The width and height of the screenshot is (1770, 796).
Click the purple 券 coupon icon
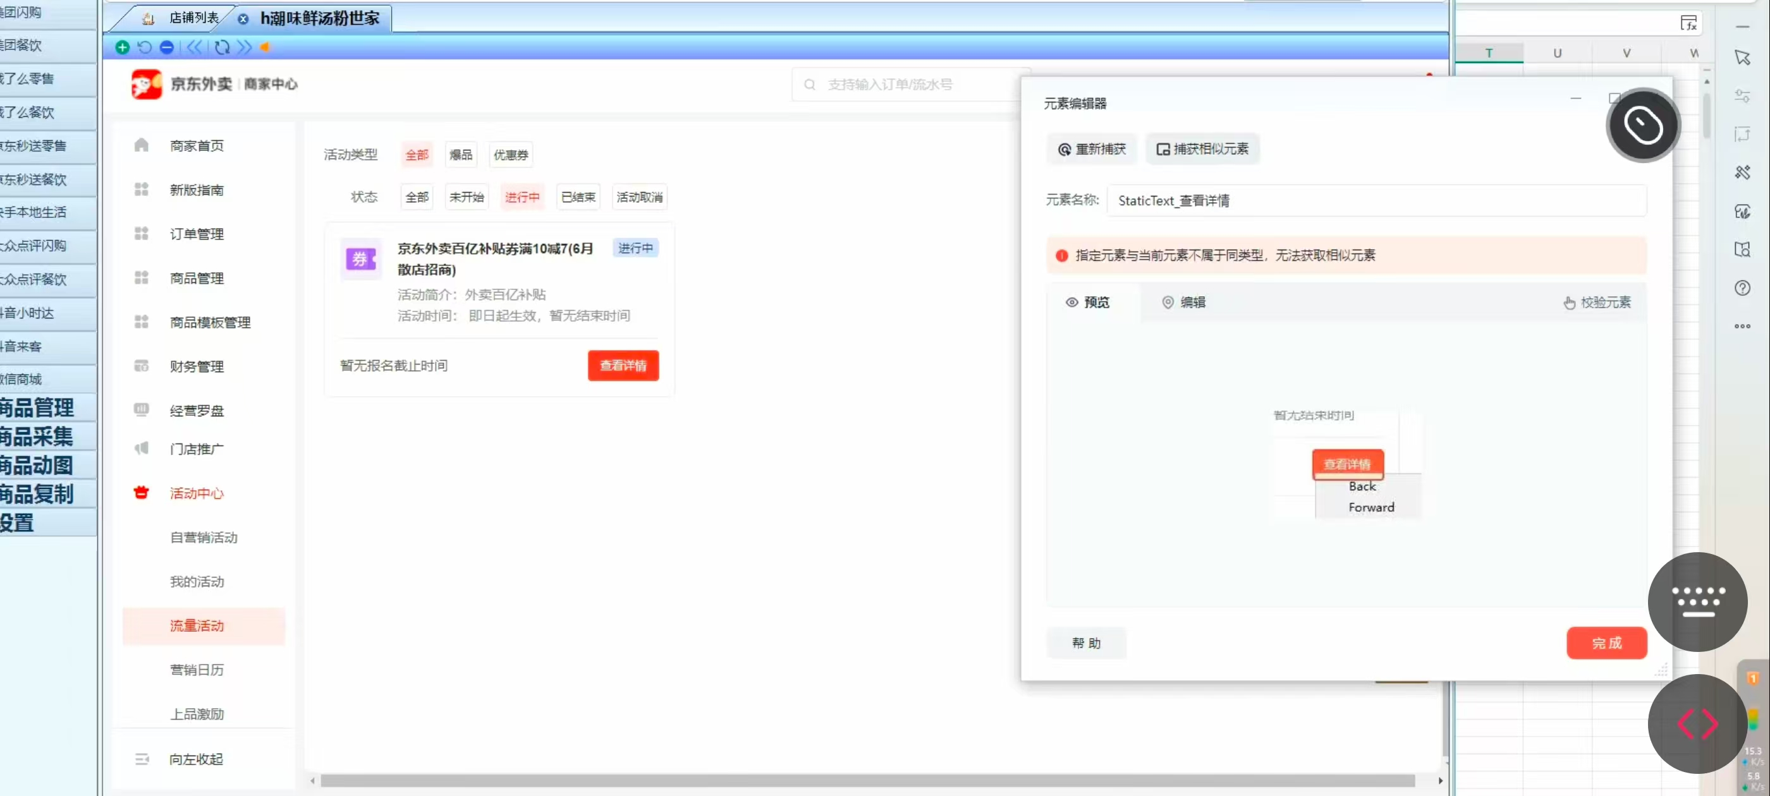(x=361, y=259)
